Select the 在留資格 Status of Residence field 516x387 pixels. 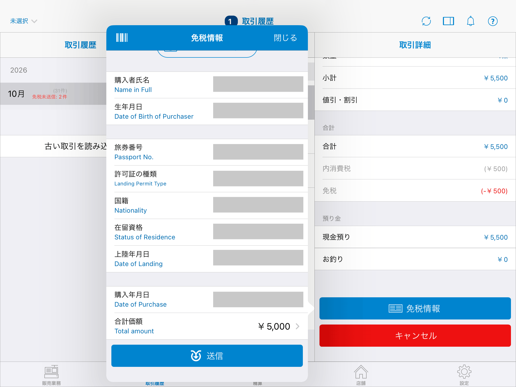pyautogui.click(x=258, y=232)
